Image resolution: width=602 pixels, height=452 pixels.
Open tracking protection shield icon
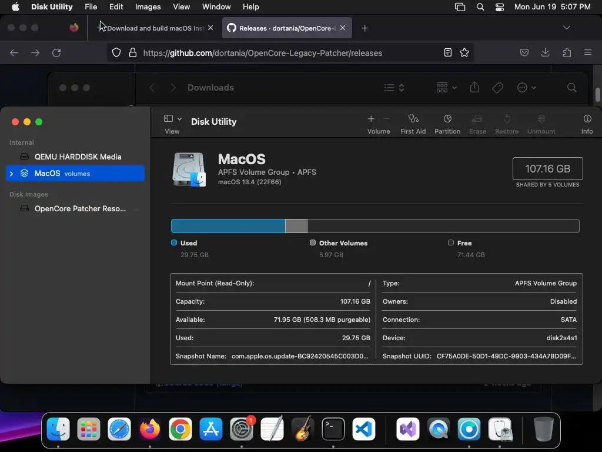click(116, 52)
